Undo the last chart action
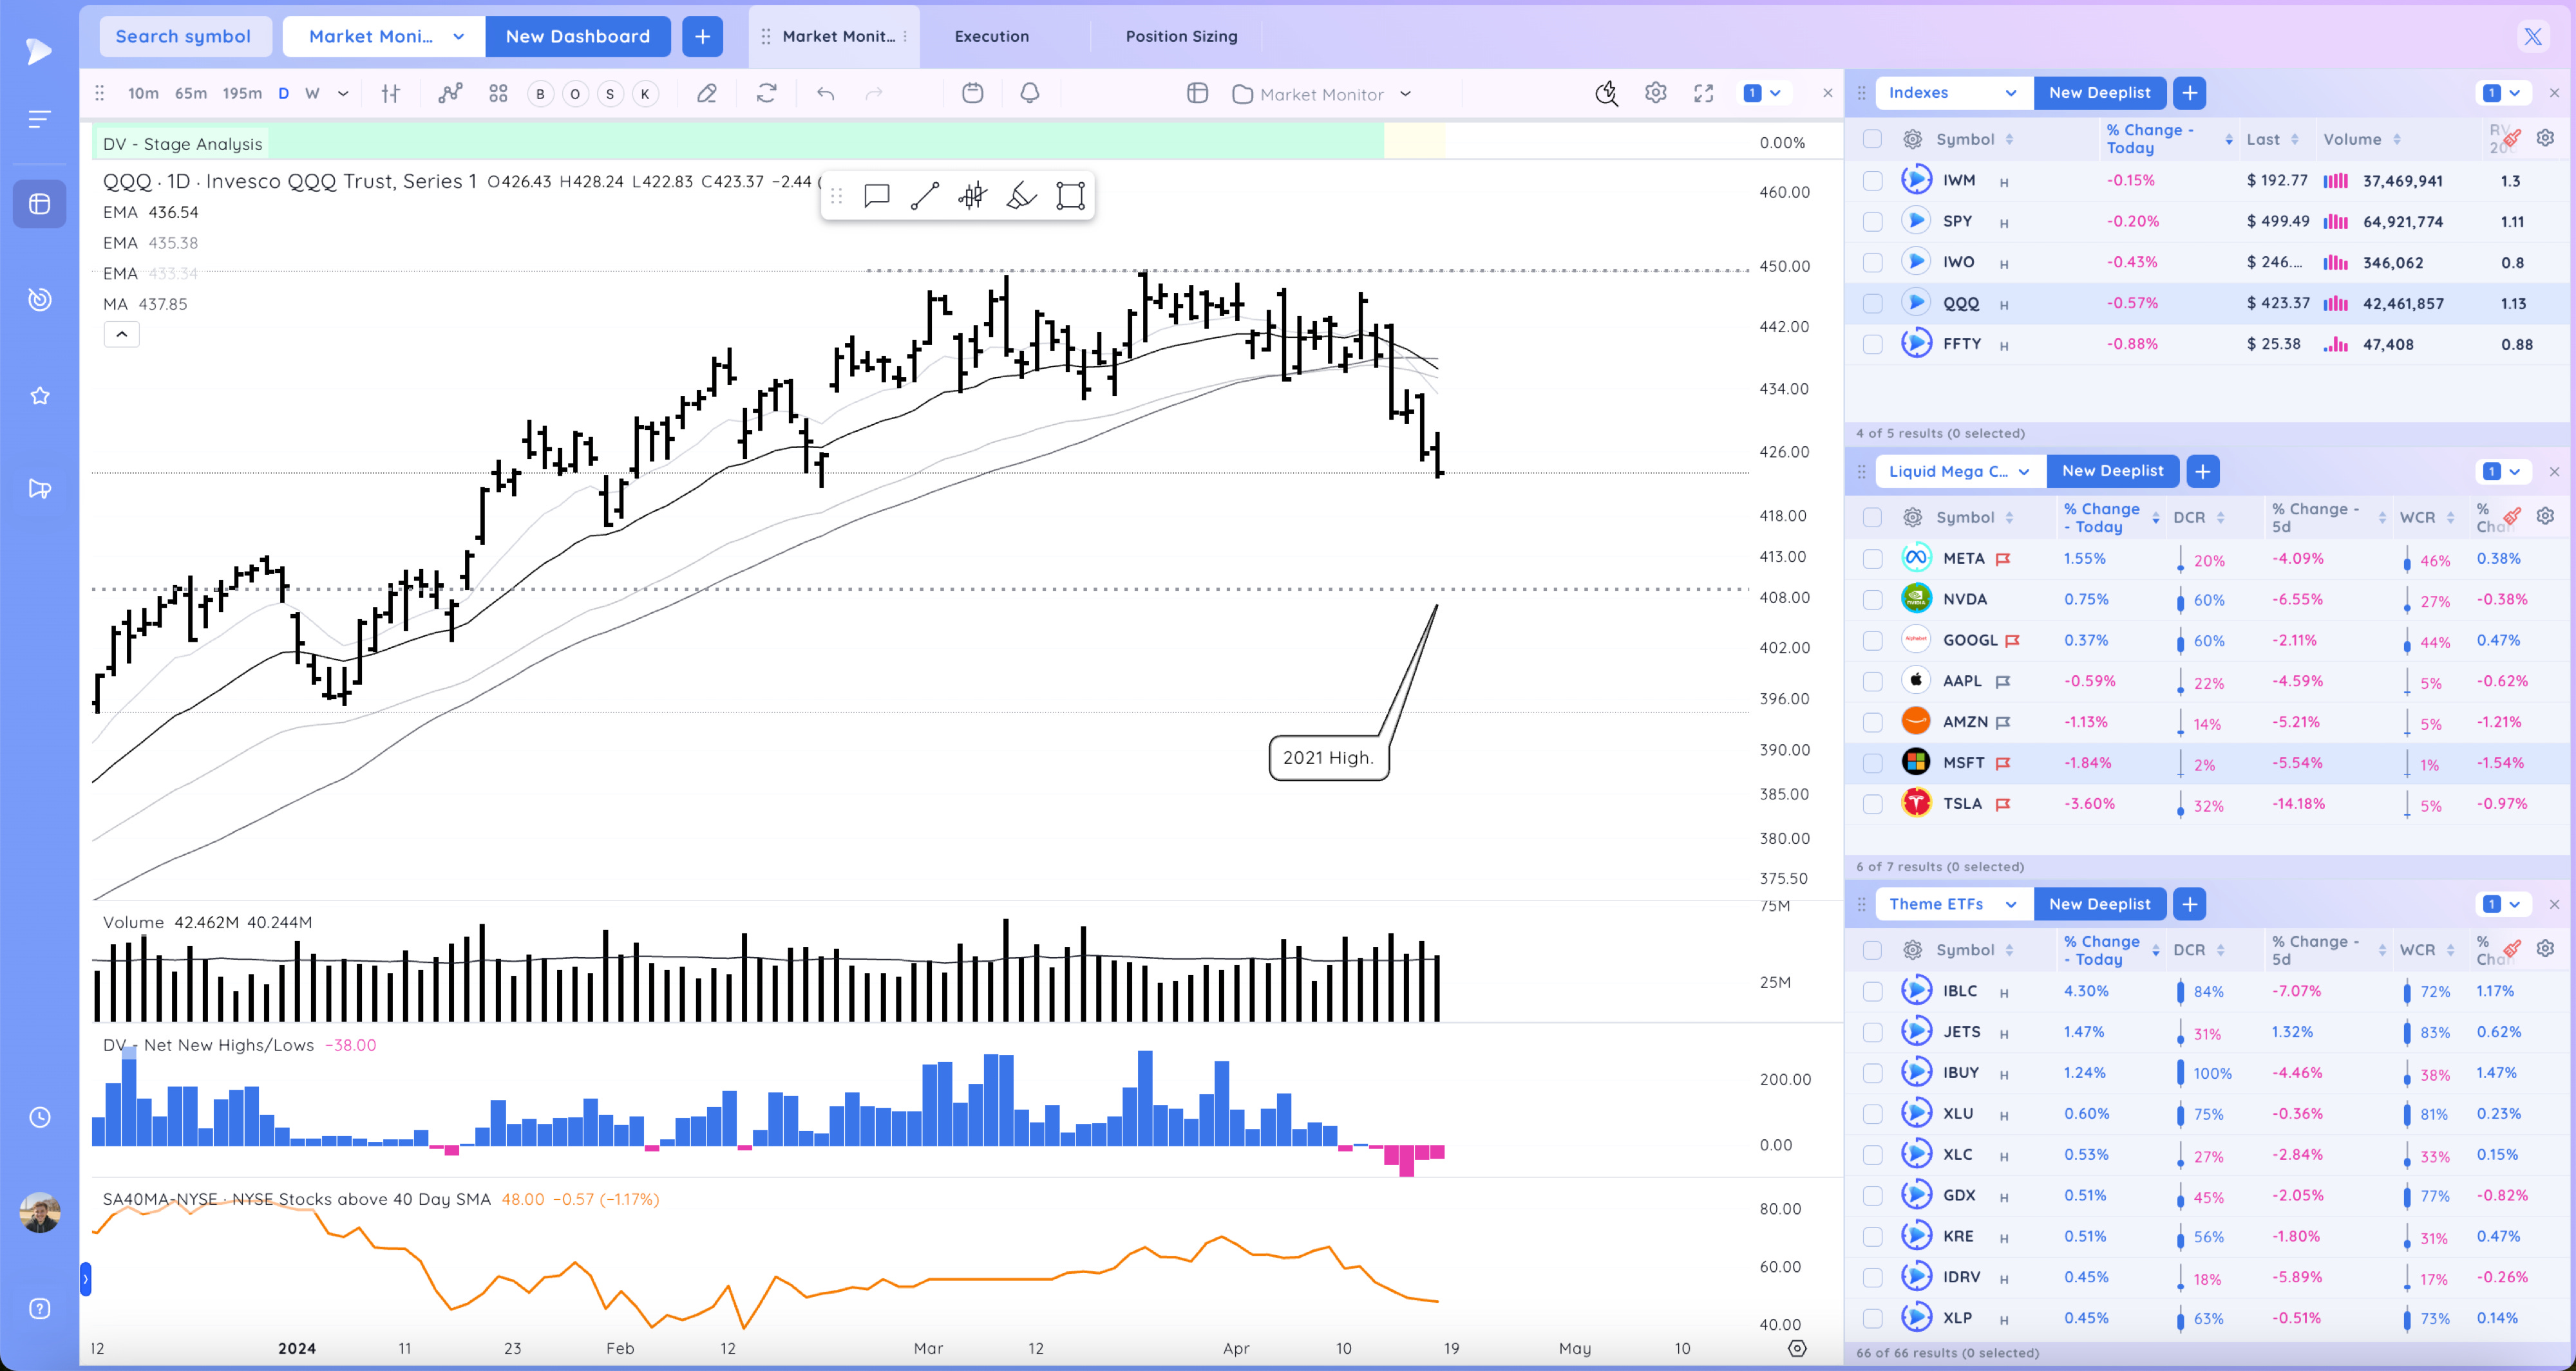This screenshot has height=1371, width=2576. [x=825, y=93]
